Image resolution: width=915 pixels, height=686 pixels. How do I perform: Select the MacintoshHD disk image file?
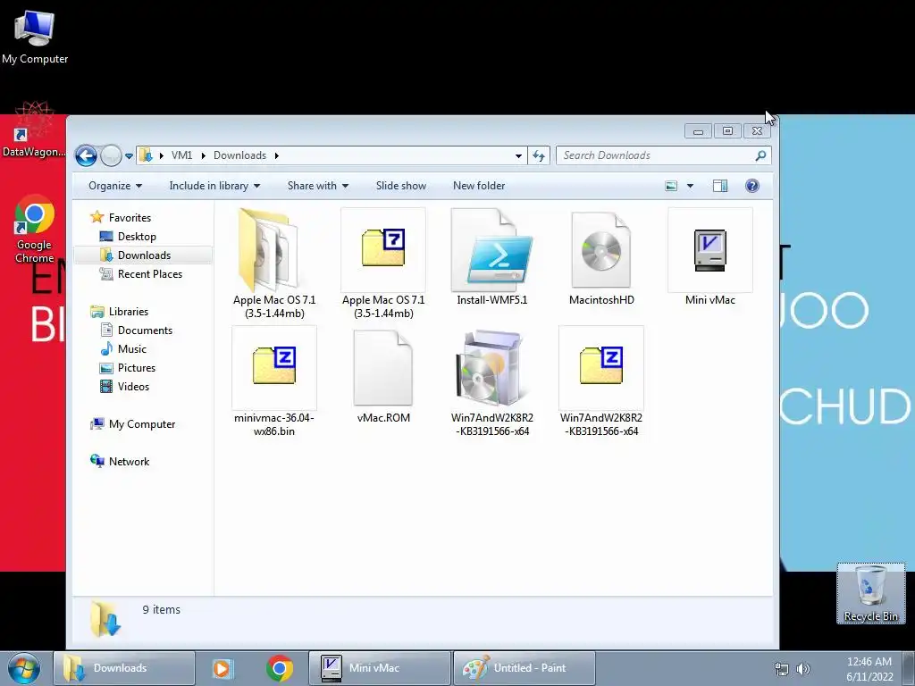click(x=601, y=257)
